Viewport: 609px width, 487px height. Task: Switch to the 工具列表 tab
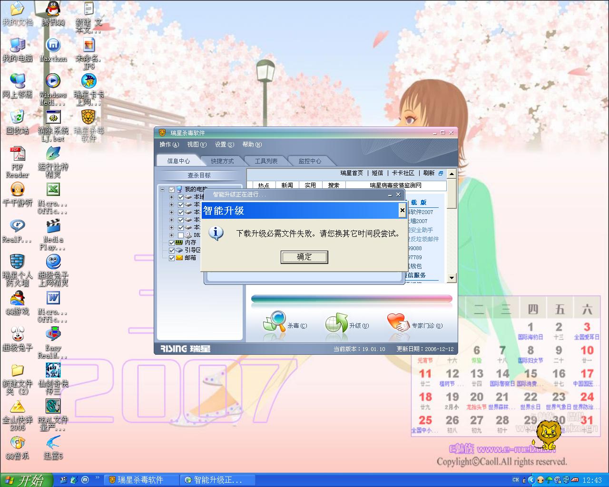click(x=266, y=161)
